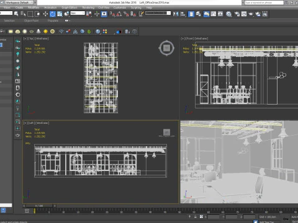This screenshot has width=298, height=223.
Task: Click the help question mark shelf icon
Action: pos(135,32)
